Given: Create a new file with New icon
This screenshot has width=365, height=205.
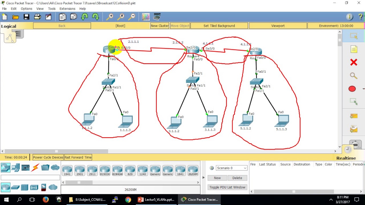Looking at the screenshot, I should click(5, 17).
